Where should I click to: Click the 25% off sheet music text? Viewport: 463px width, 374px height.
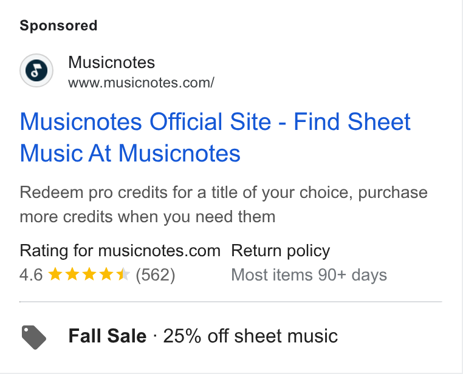click(250, 336)
